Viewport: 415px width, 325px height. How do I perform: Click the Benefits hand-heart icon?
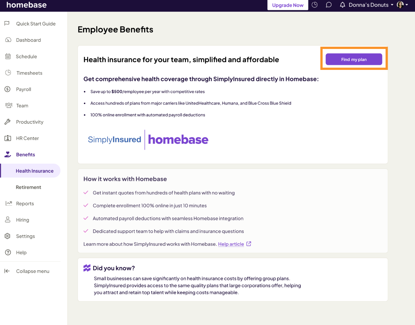pos(8,154)
